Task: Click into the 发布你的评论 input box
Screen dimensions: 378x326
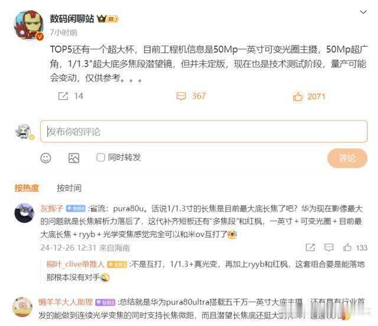Action: [204, 131]
